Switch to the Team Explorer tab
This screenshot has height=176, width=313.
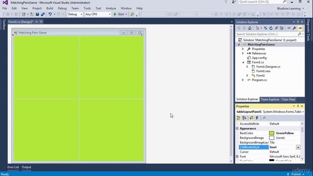tap(270, 99)
